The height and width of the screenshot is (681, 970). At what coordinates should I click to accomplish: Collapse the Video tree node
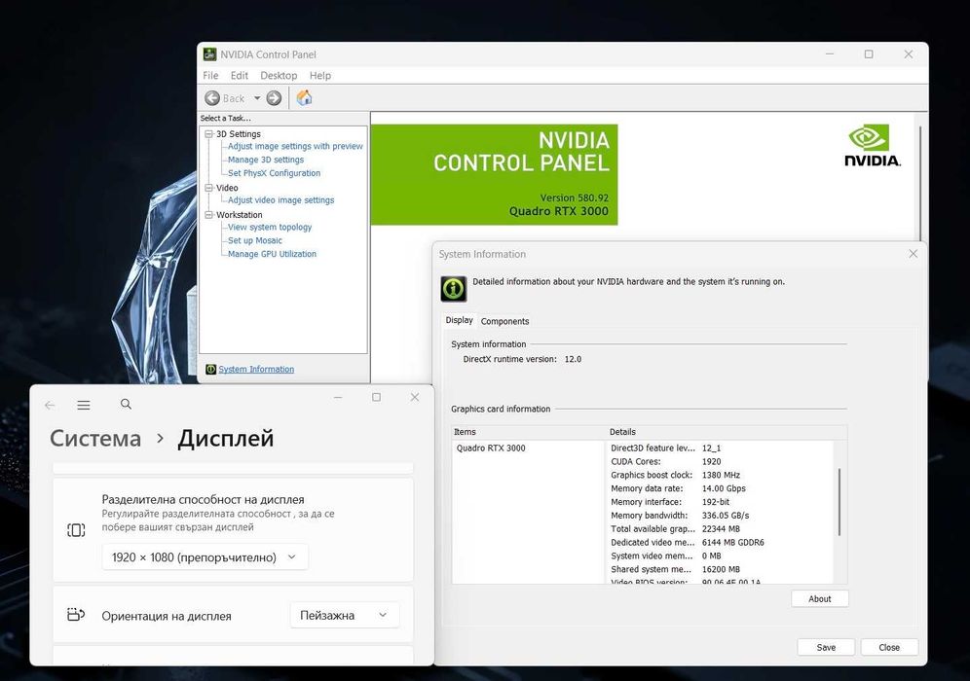pyautogui.click(x=209, y=188)
